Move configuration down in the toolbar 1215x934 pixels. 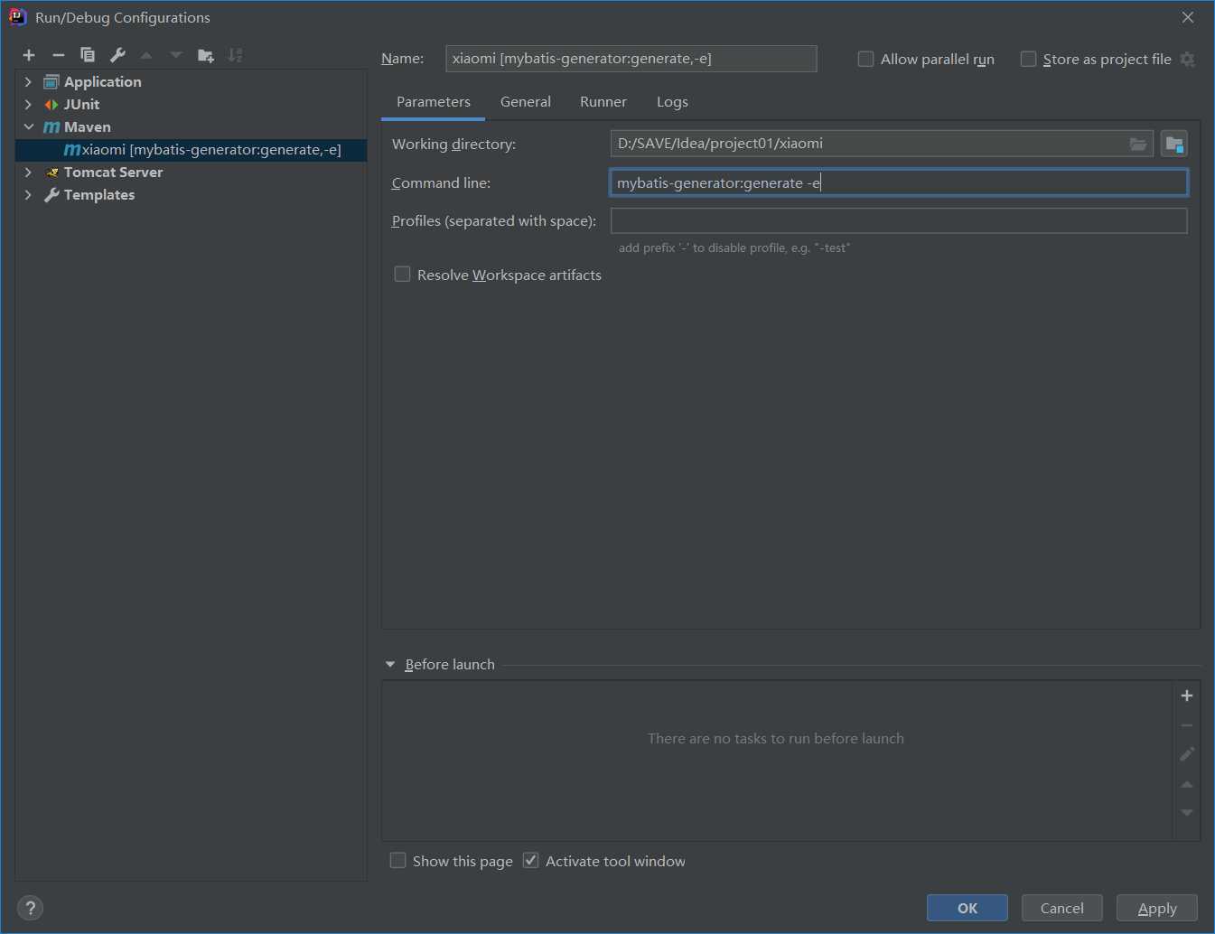(x=176, y=55)
